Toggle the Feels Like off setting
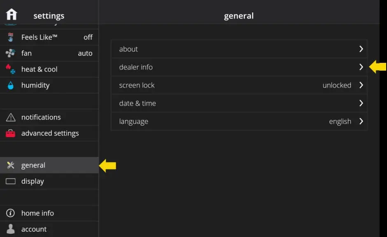The height and width of the screenshot is (237, 387). tap(88, 37)
